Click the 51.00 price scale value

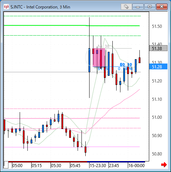(157, 117)
